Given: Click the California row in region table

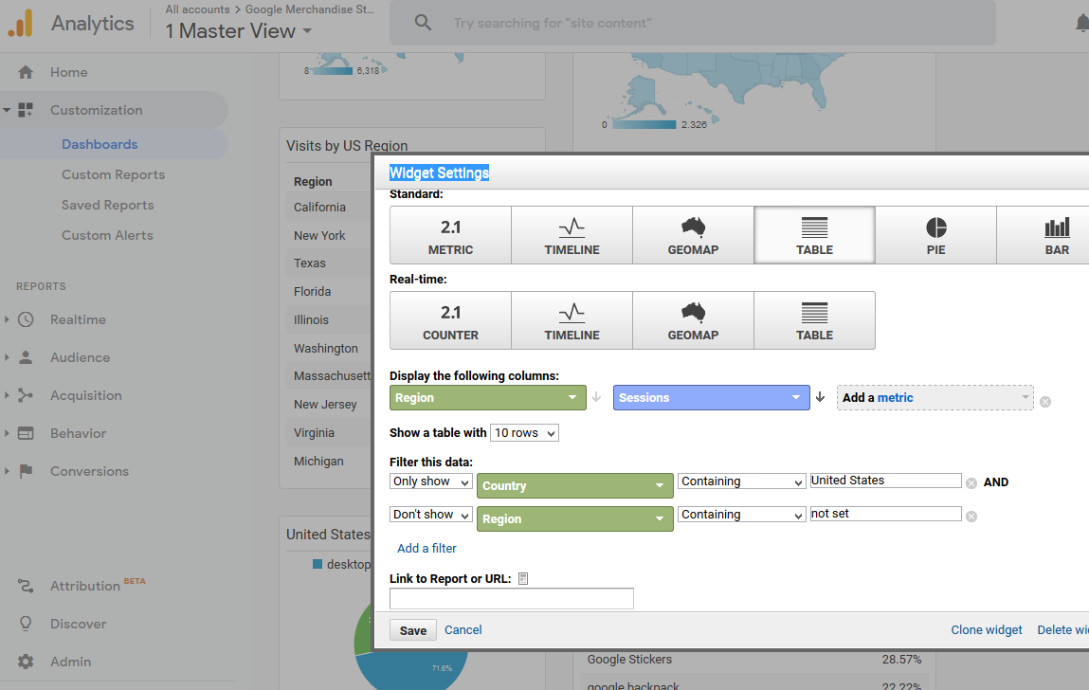Looking at the screenshot, I should click(x=331, y=207).
